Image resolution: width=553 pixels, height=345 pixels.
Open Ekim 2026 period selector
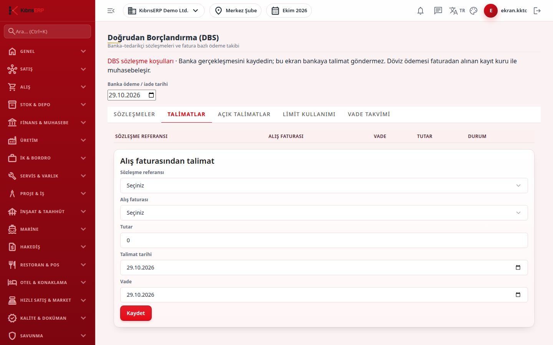[289, 11]
